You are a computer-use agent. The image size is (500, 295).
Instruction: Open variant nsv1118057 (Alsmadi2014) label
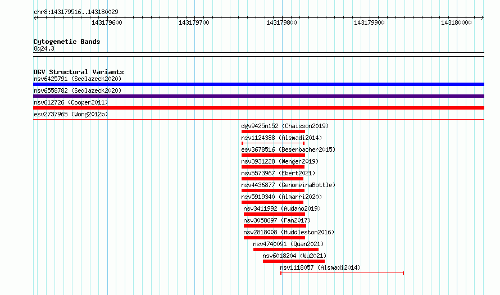click(320, 267)
